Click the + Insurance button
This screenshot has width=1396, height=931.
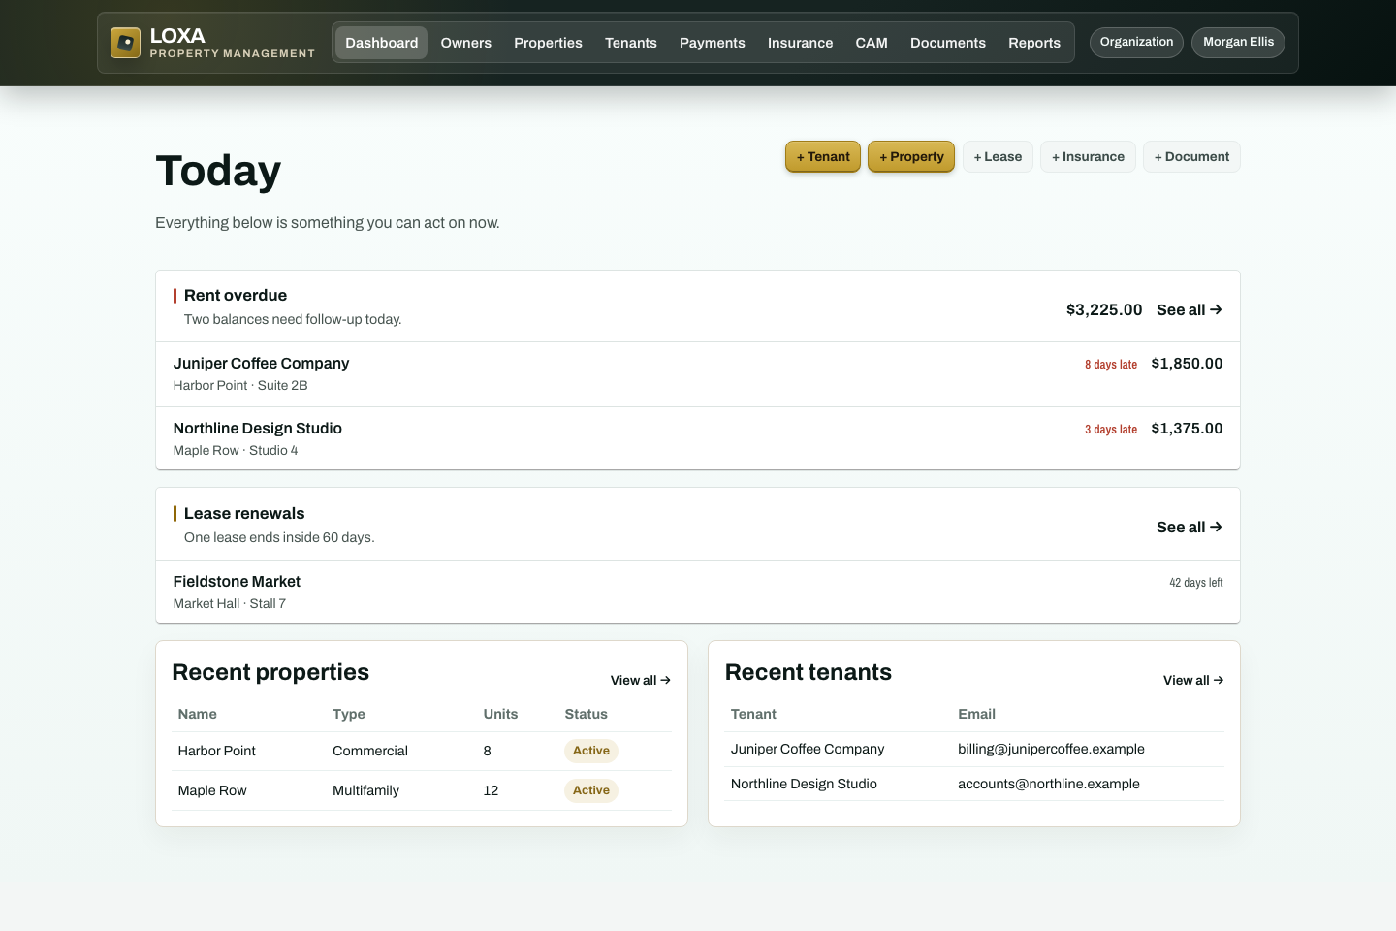(x=1088, y=157)
